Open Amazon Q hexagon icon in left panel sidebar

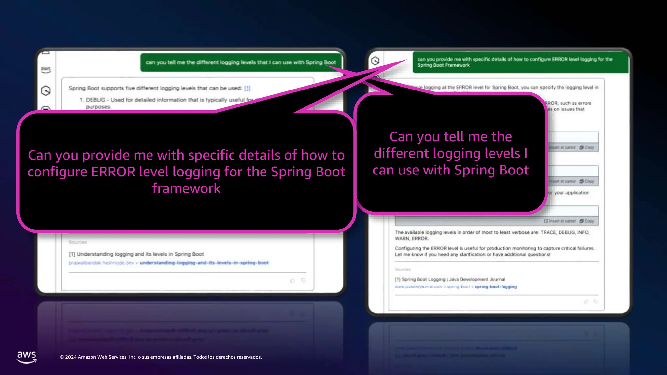click(x=46, y=90)
